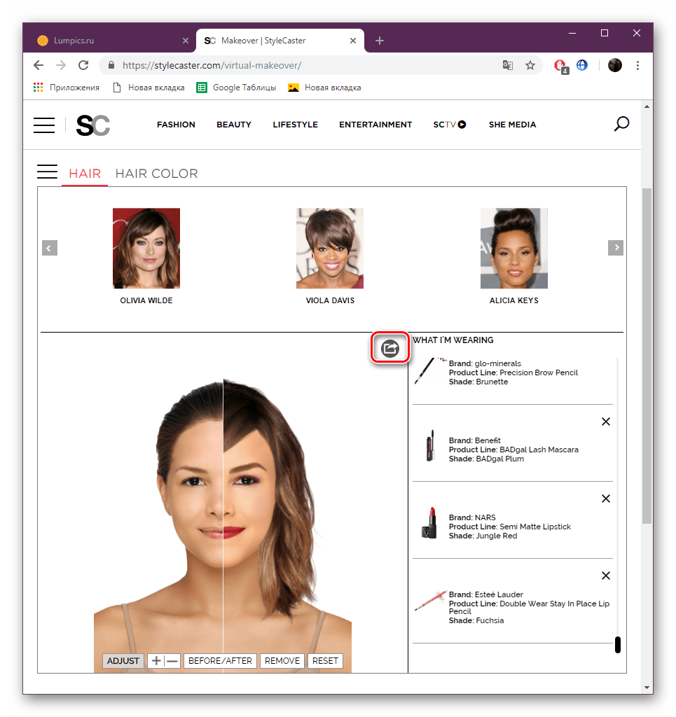Remove the NARS Semi Matte Lipstick with its X
The width and height of the screenshot is (676, 717).
605,499
